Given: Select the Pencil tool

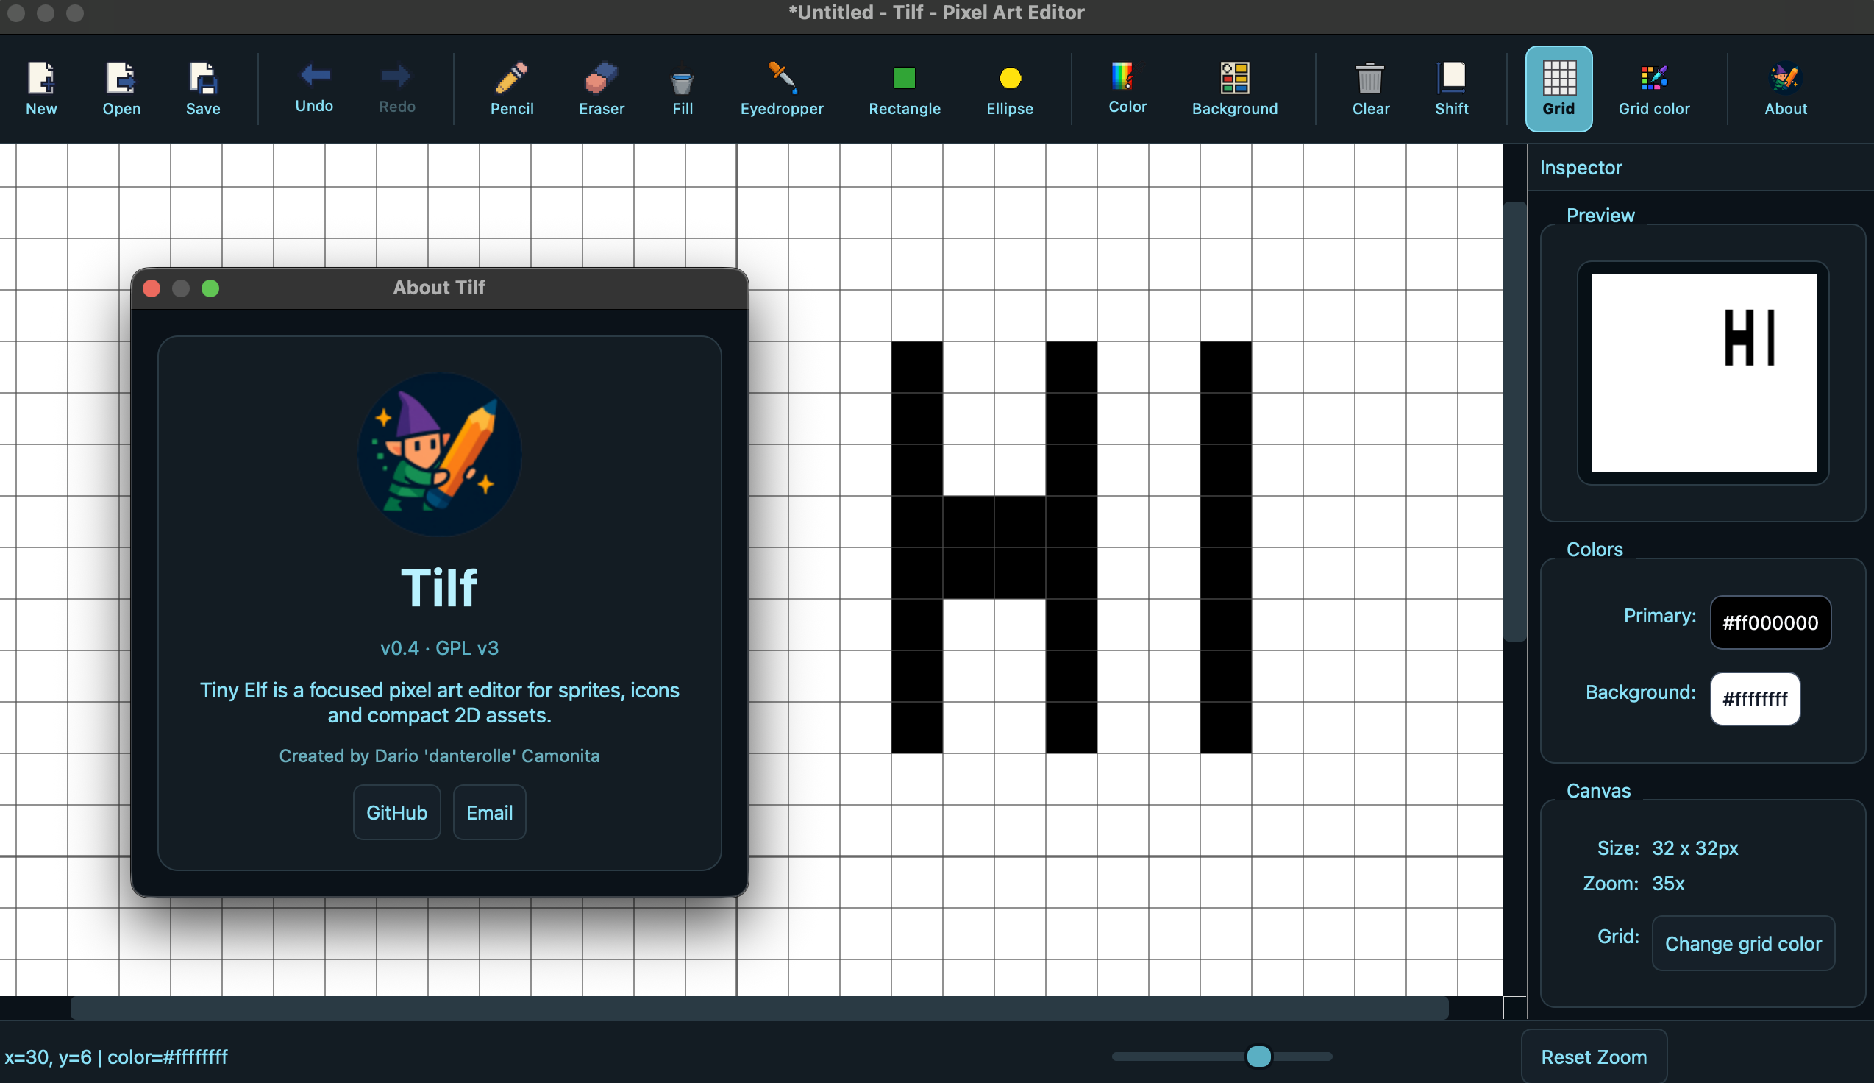Looking at the screenshot, I should click(511, 88).
